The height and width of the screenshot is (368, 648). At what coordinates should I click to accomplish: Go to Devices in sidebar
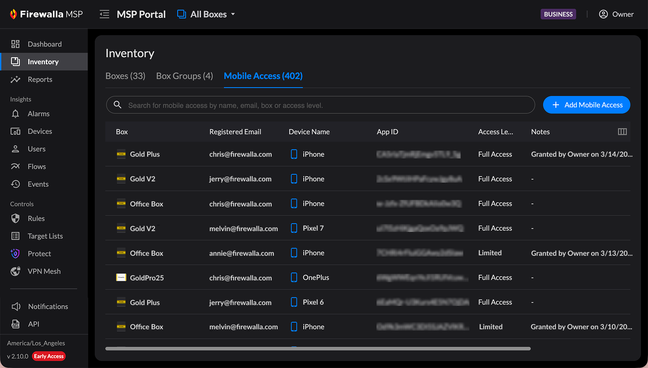click(x=40, y=131)
